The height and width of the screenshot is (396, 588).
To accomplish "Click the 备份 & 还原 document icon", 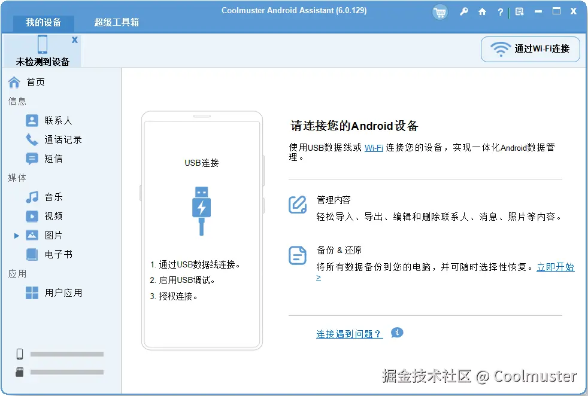I will 298,255.
